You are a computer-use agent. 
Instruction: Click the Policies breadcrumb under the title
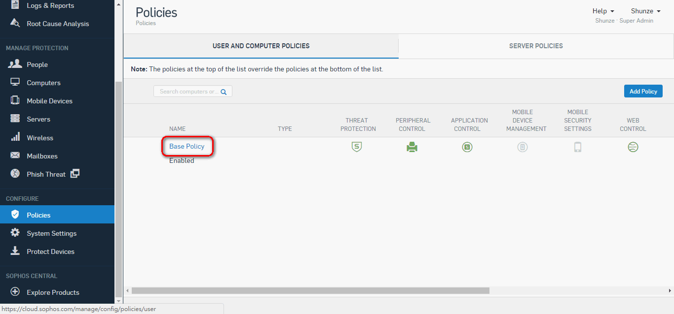(146, 23)
